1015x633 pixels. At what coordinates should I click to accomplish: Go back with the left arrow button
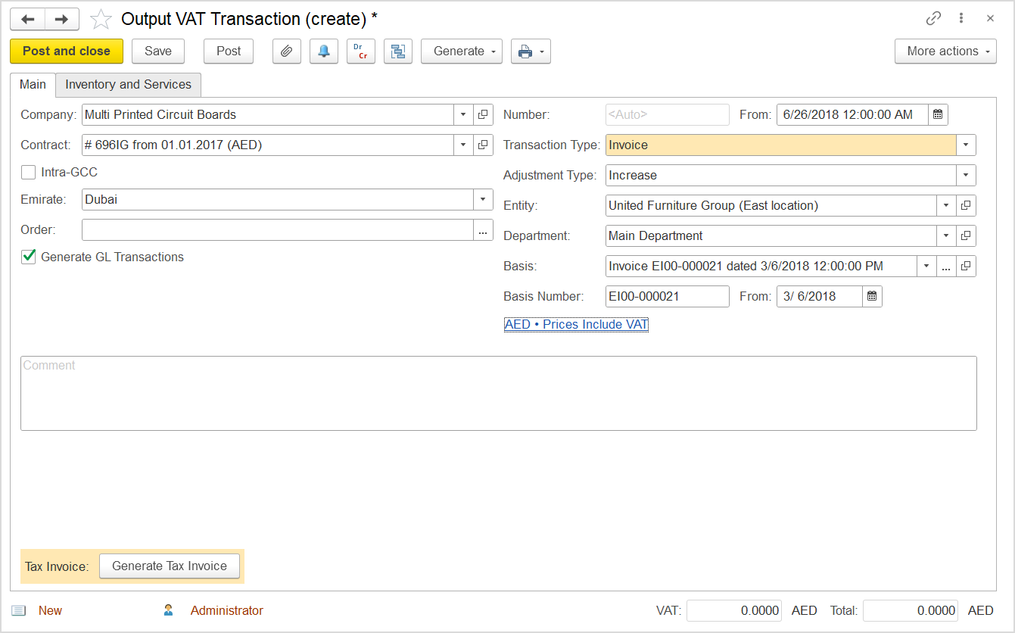(x=28, y=19)
